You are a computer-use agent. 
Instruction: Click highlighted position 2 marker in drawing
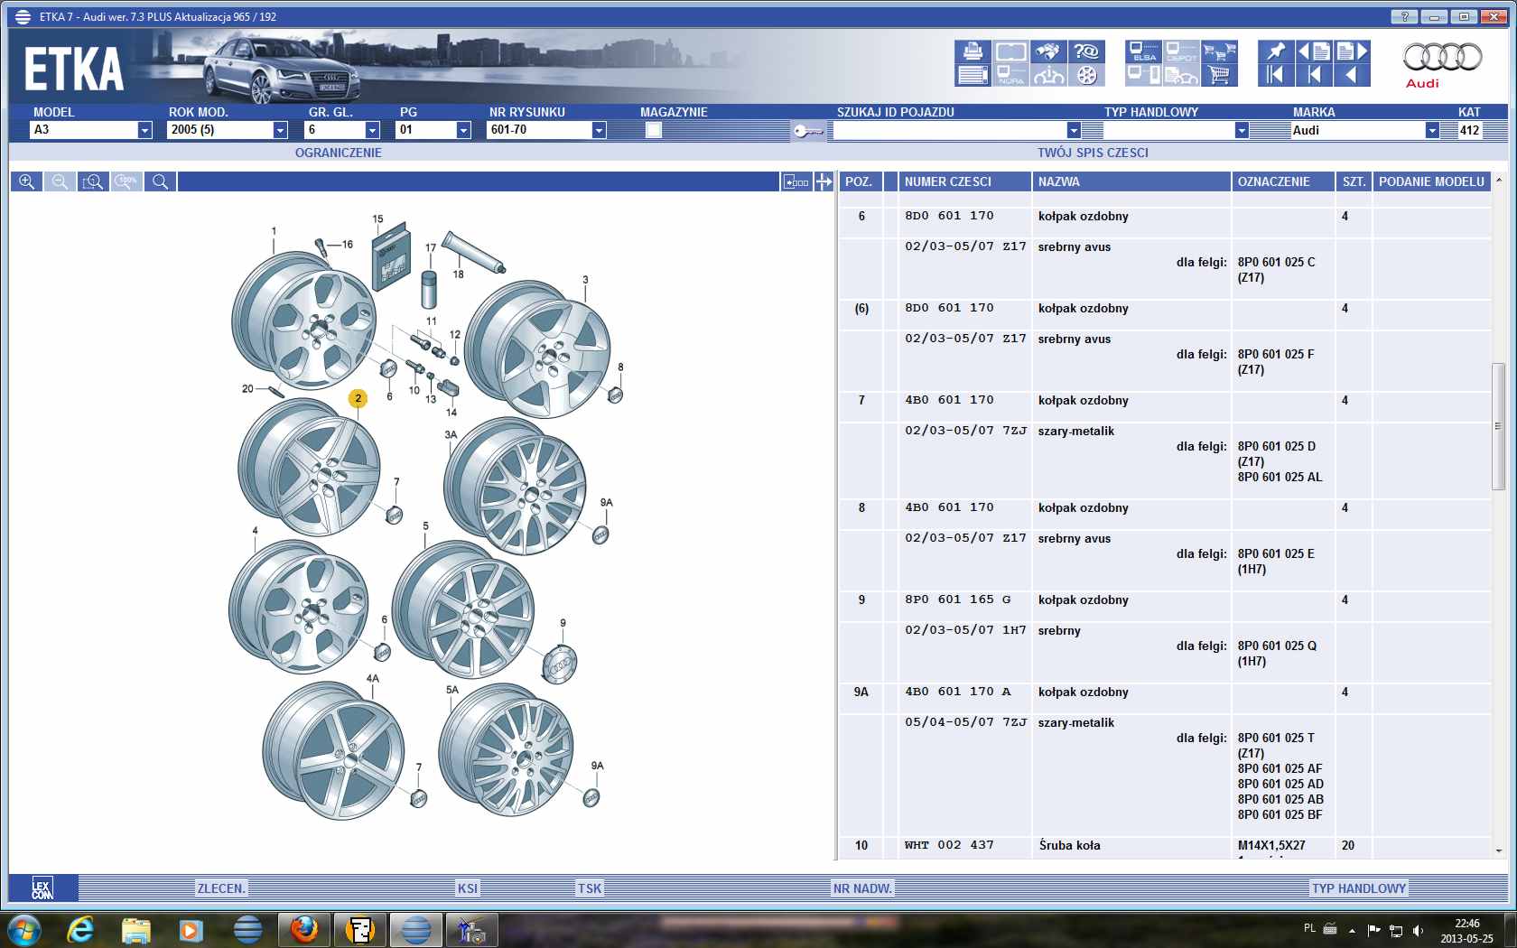pos(358,398)
